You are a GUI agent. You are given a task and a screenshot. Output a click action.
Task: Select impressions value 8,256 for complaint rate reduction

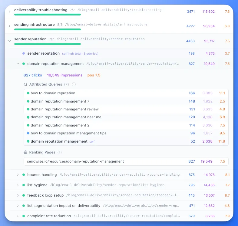210,216
